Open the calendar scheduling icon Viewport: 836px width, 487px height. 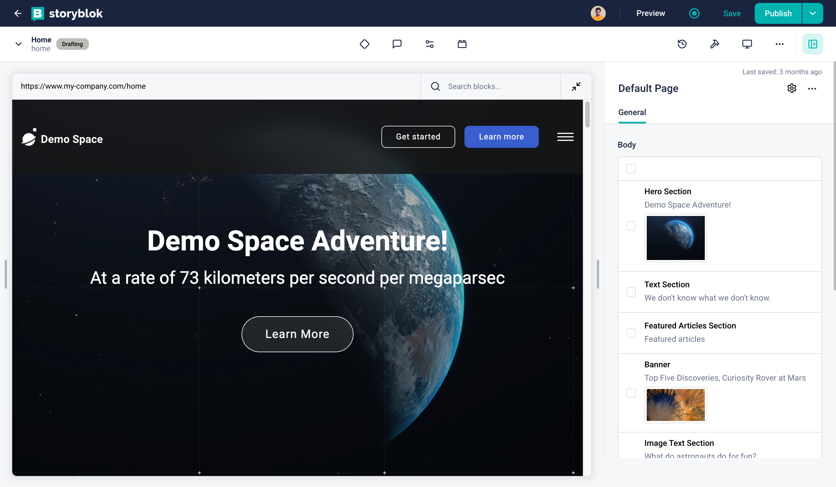[462, 44]
